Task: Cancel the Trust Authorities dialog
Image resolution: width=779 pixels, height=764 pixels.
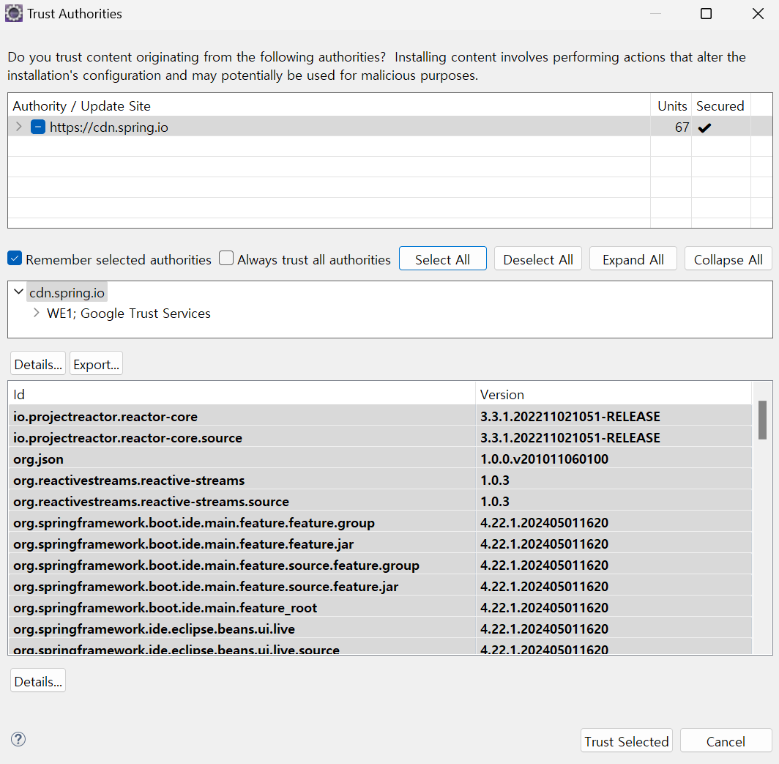Action: coord(725,741)
